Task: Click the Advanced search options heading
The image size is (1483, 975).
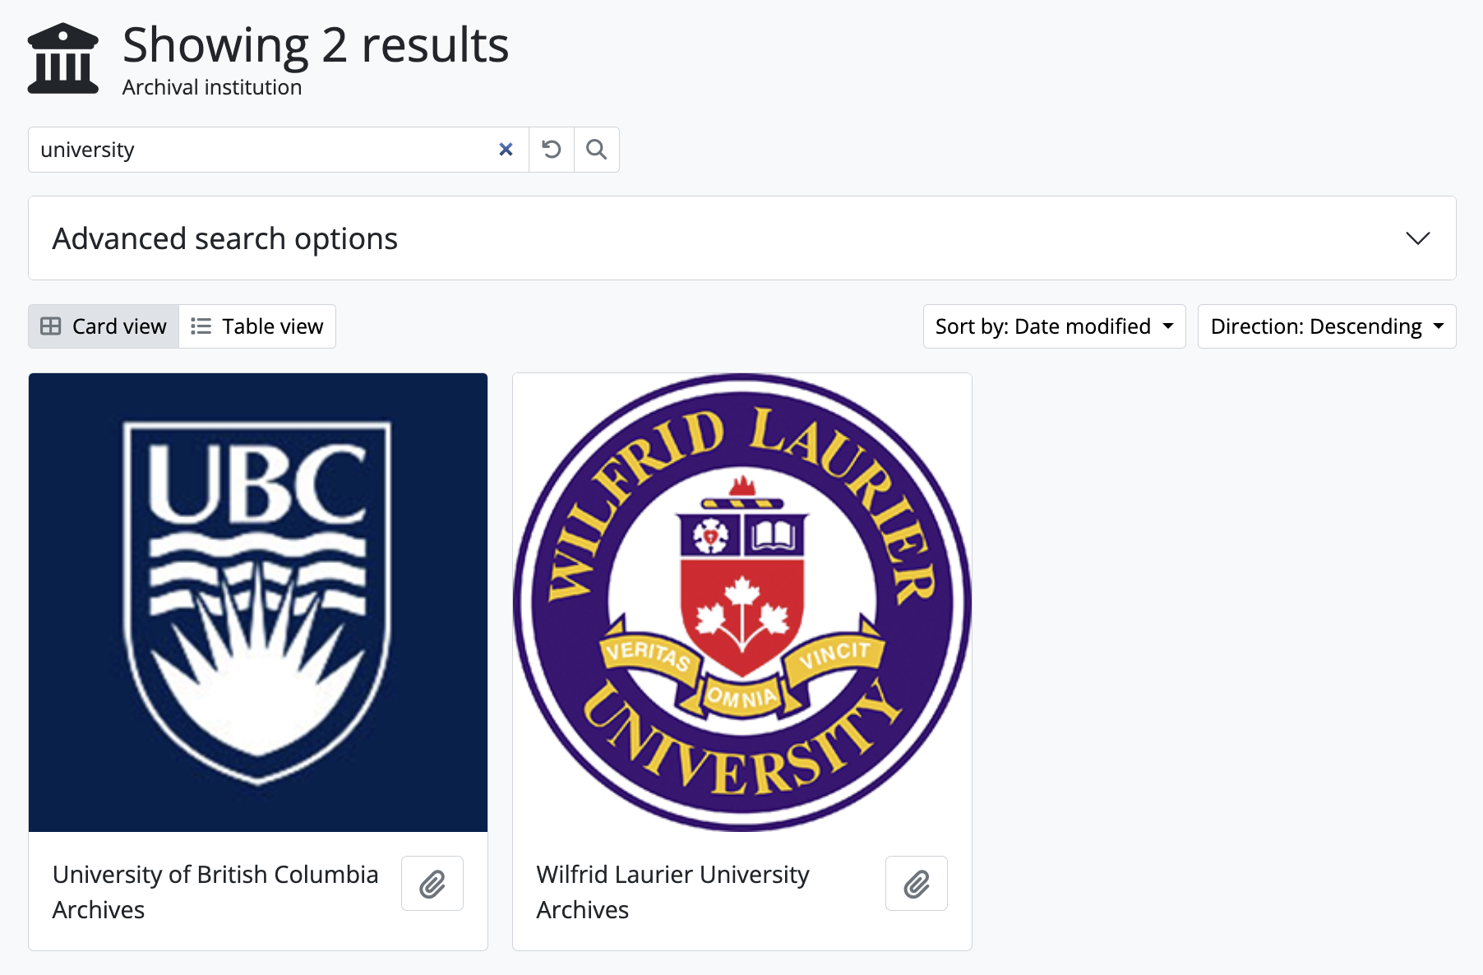Action: point(225,238)
